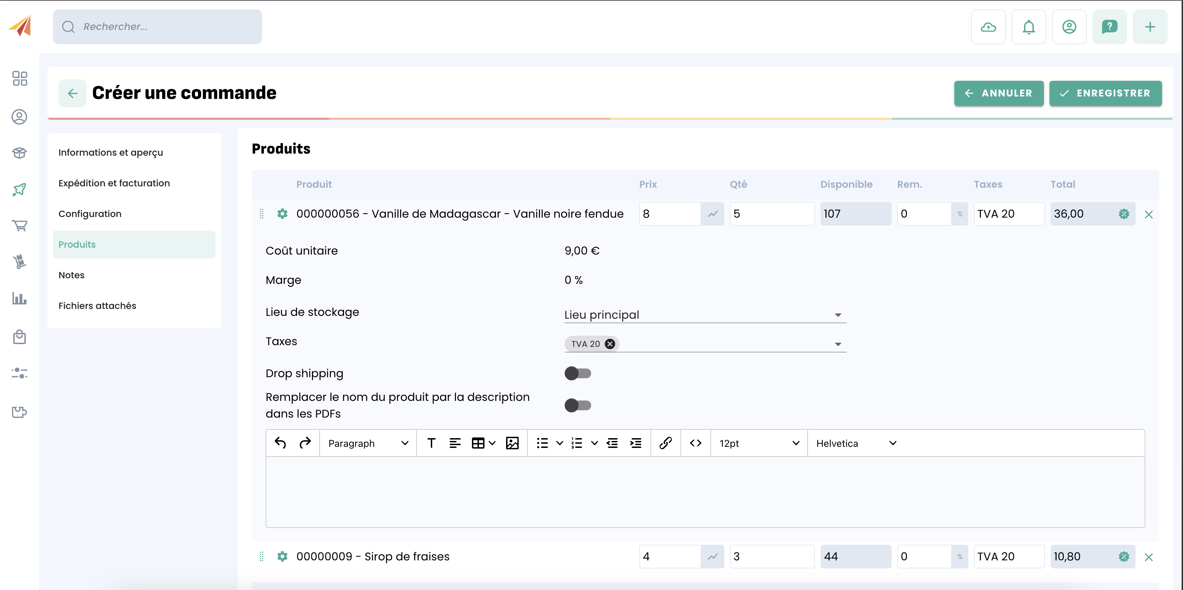
Task: Remove the Vanille de Madagascar product line
Action: click(x=1148, y=214)
